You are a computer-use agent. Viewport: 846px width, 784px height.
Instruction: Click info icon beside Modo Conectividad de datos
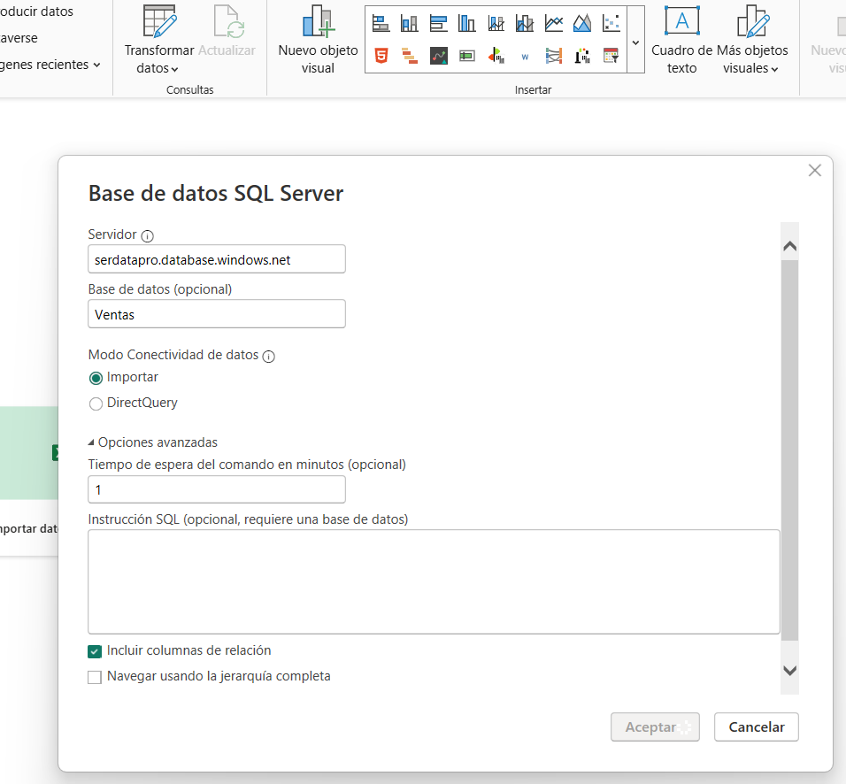tap(269, 357)
